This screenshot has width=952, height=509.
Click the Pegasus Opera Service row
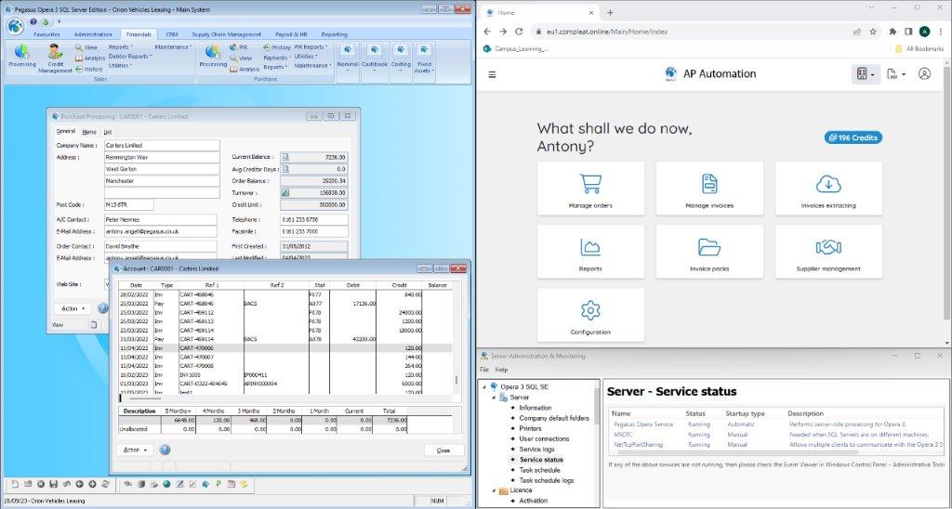pyautogui.click(x=777, y=424)
